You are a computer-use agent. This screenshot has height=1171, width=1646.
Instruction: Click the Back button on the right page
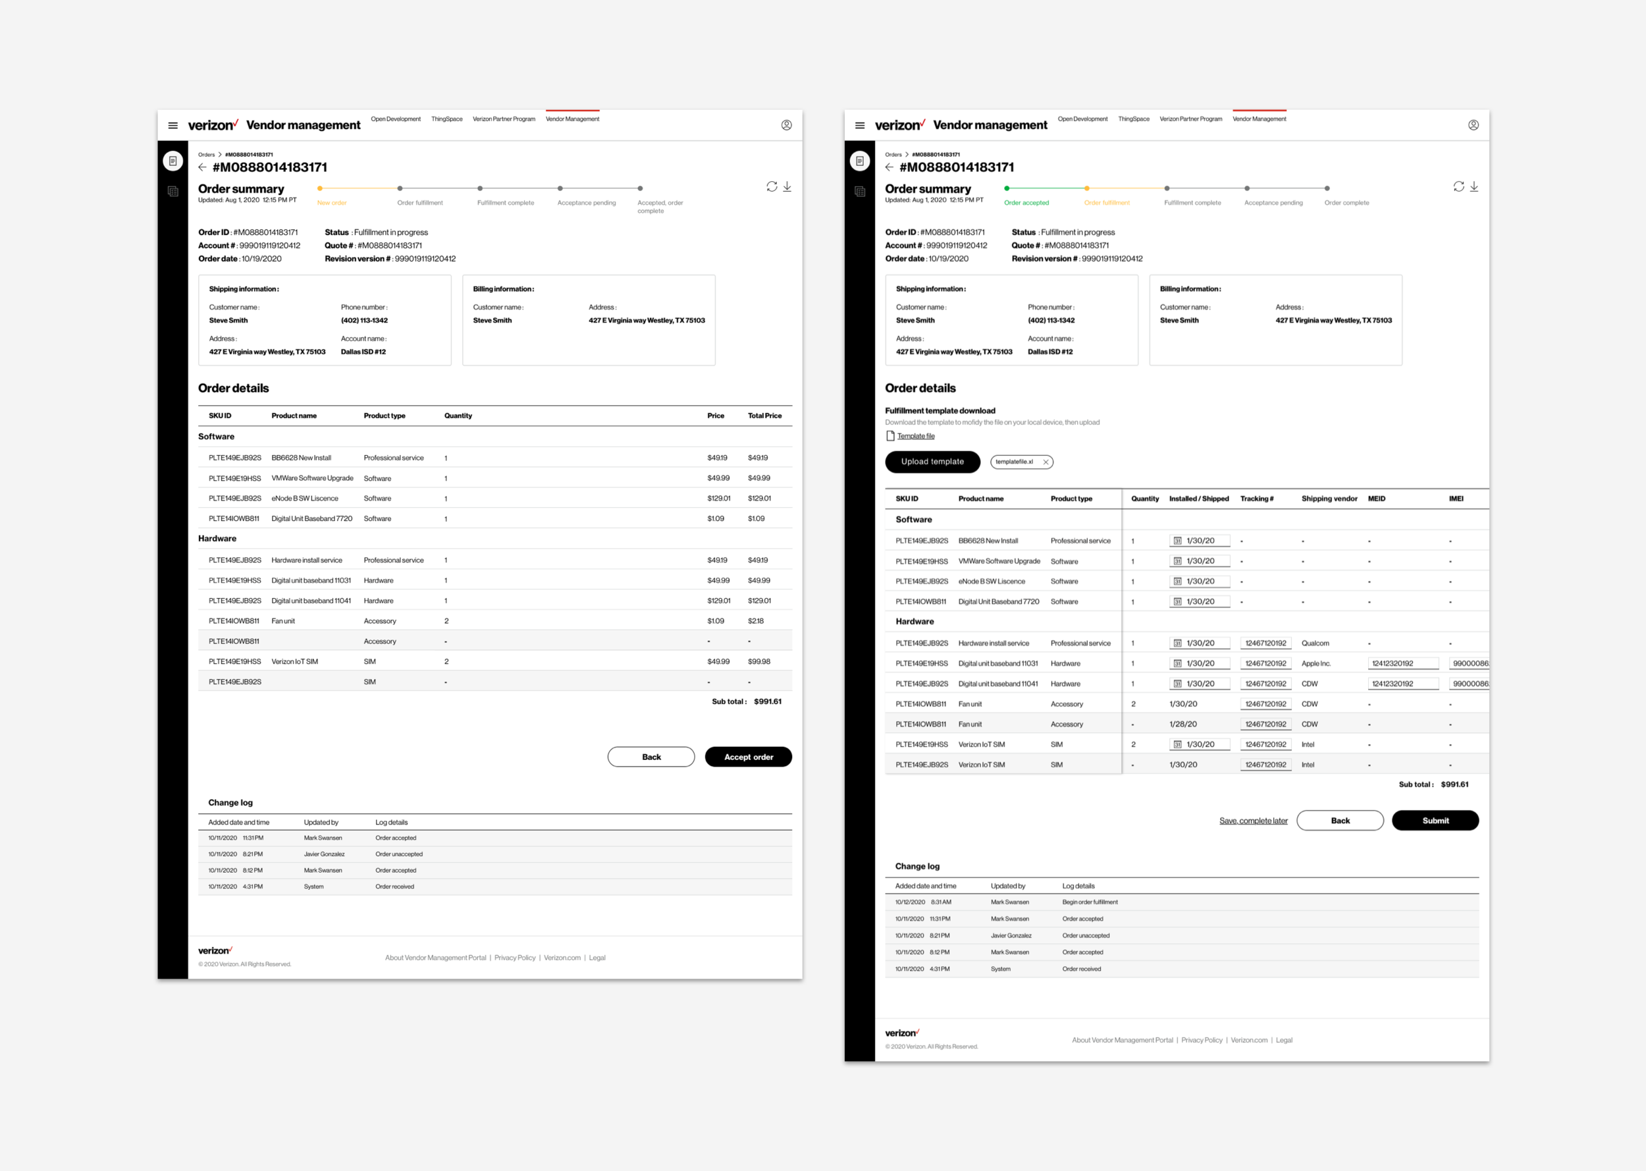coord(1340,821)
